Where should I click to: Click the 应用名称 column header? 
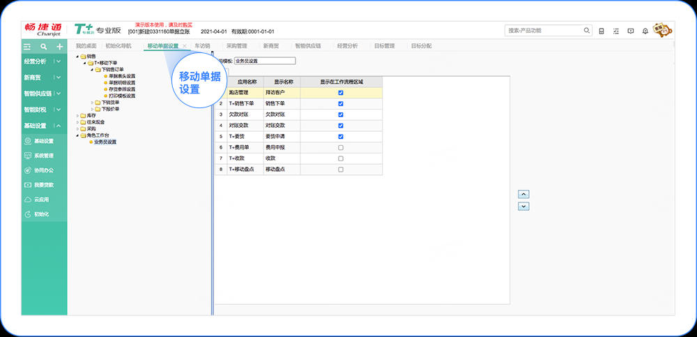[245, 82]
